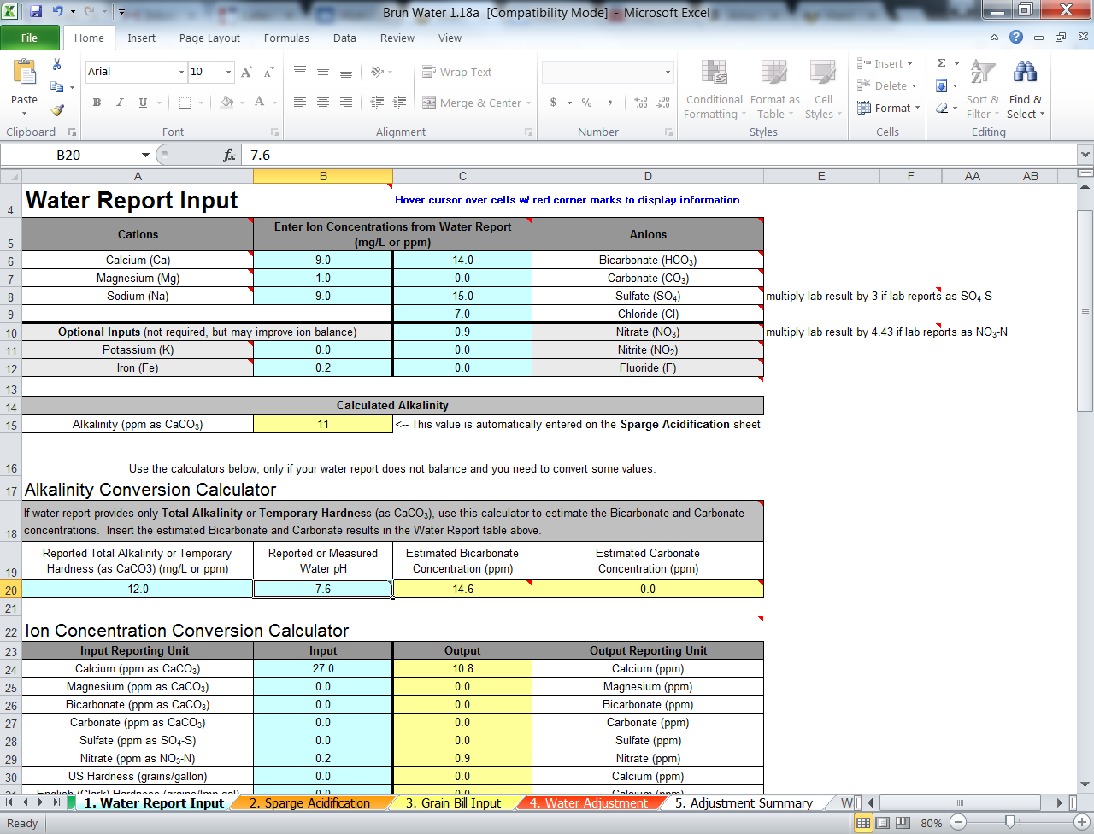
Task: Open the font name Arial dropdown
Action: coord(181,72)
